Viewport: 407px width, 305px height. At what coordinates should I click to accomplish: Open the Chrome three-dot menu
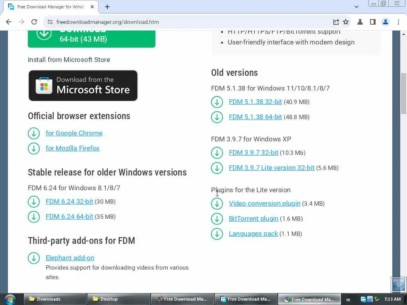[398, 22]
